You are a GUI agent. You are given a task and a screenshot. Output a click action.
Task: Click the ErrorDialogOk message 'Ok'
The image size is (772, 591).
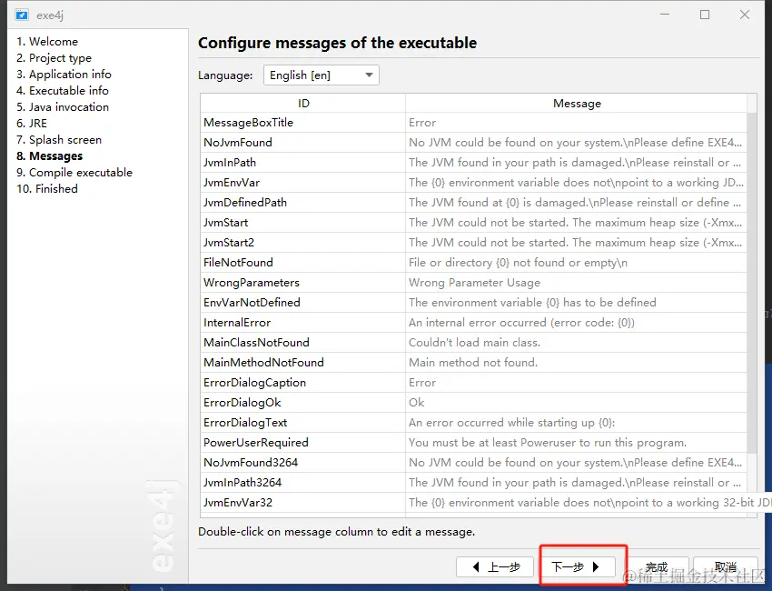click(576, 402)
